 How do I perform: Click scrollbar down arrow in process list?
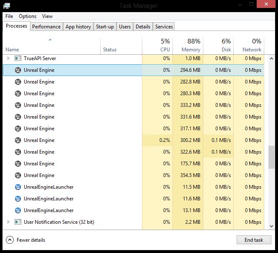click(x=271, y=226)
